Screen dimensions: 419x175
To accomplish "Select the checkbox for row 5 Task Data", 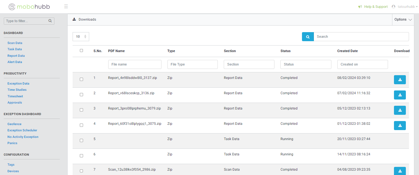I will click(81, 140).
